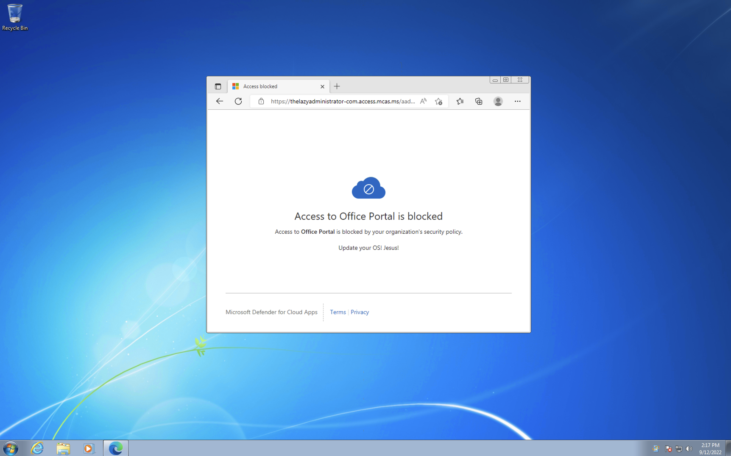Click the blocked cloud icon

point(368,188)
